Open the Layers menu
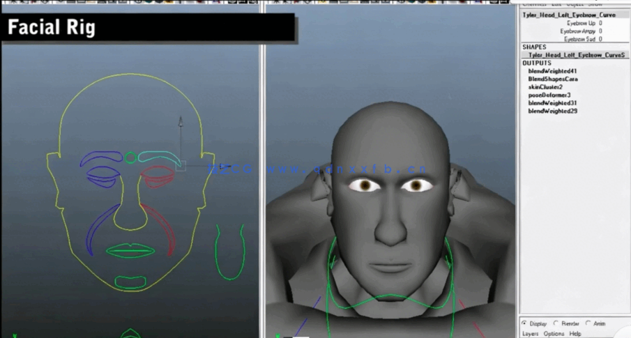Screen dimensions: 631x338 (531, 334)
